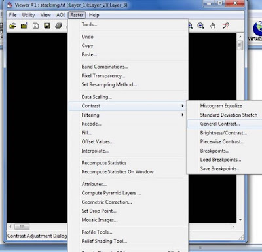
Task: Click the new document toolbar icon
Action: [x=35, y=26]
